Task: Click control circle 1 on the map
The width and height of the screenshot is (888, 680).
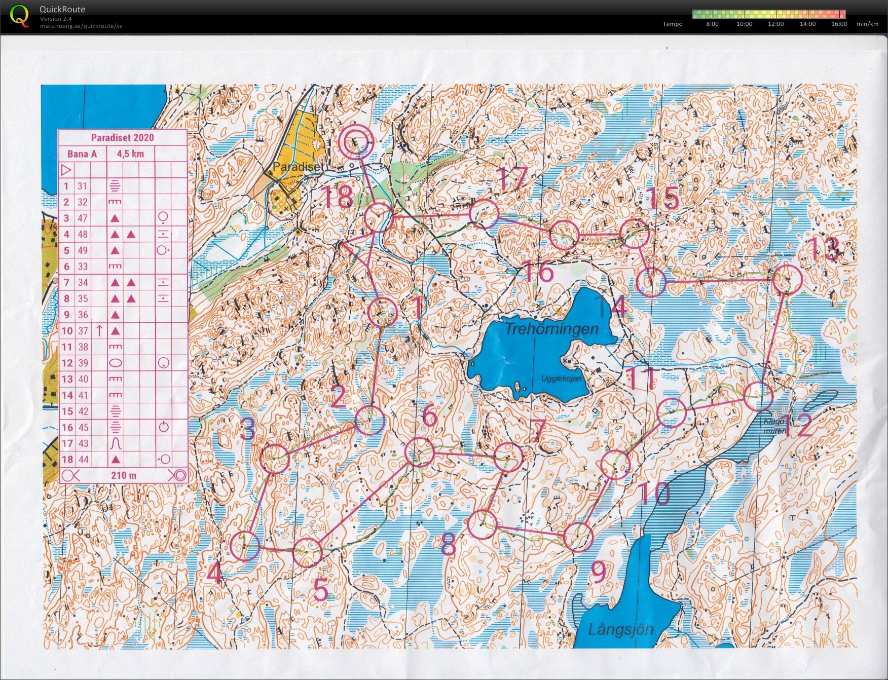Action: [x=382, y=312]
